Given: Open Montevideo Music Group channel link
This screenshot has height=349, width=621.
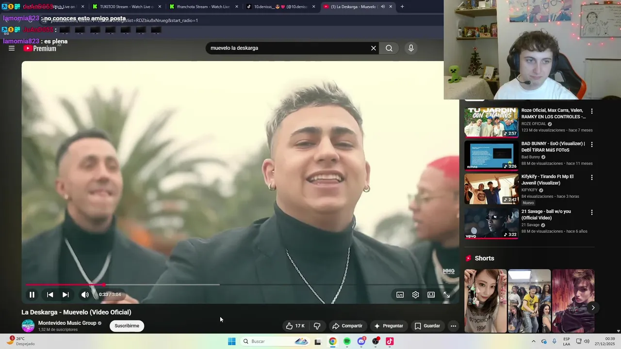Looking at the screenshot, I should [x=67, y=323].
